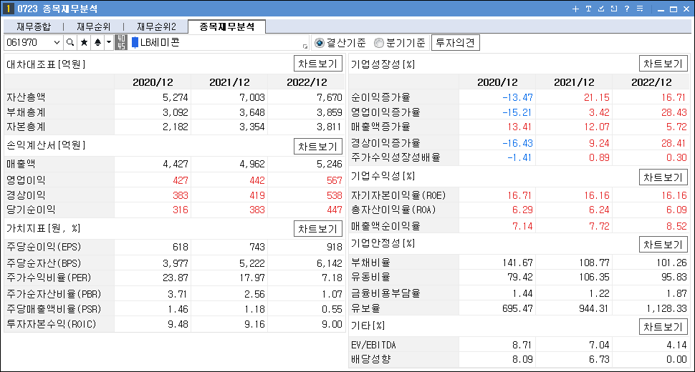Click 매출액증가율 value 12.07

point(597,127)
